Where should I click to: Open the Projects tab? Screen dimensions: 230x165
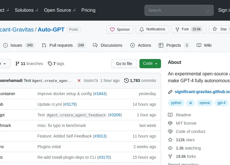point(174,45)
